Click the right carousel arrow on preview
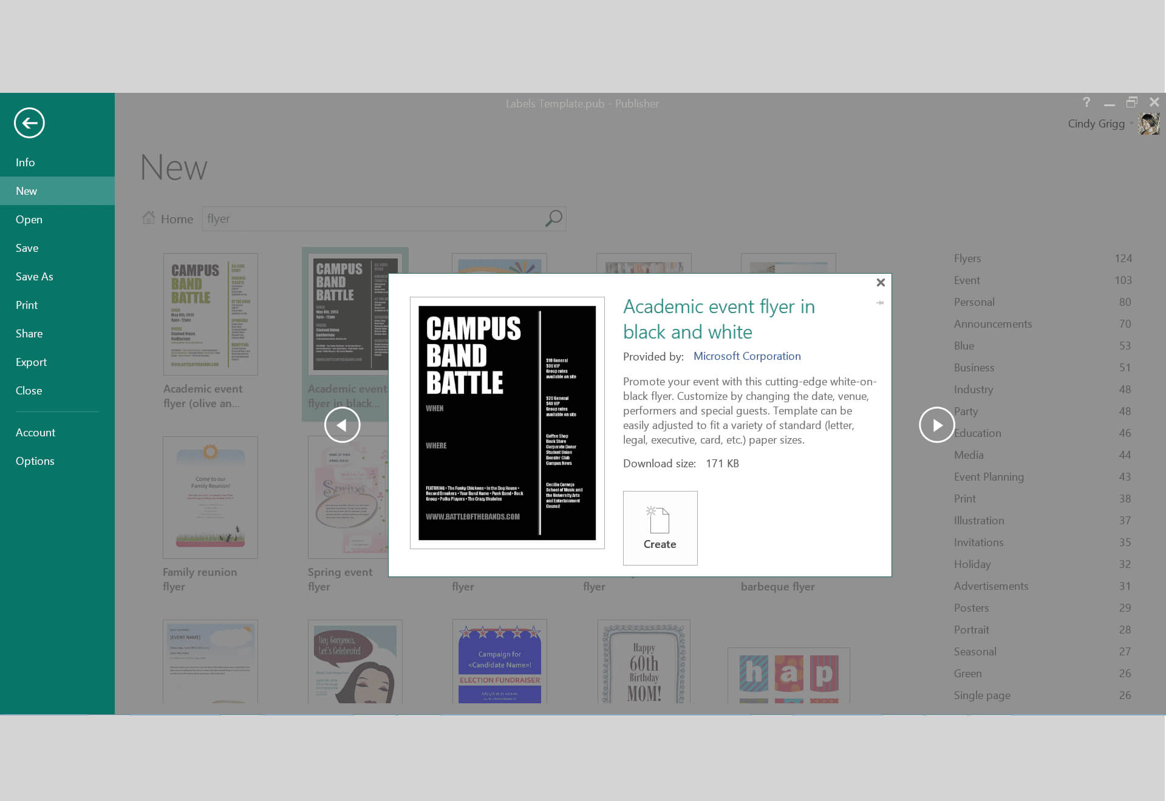 (x=936, y=425)
